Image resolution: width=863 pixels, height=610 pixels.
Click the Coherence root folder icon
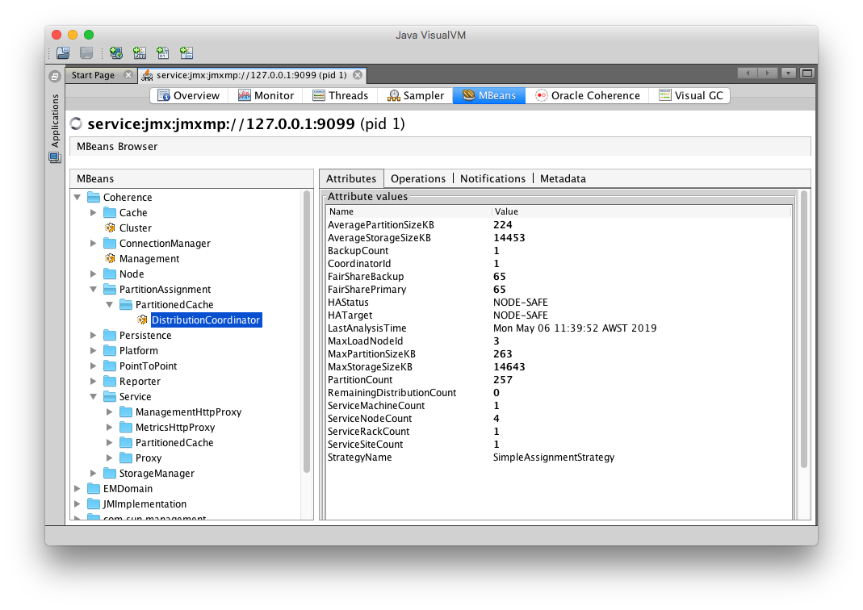click(94, 197)
